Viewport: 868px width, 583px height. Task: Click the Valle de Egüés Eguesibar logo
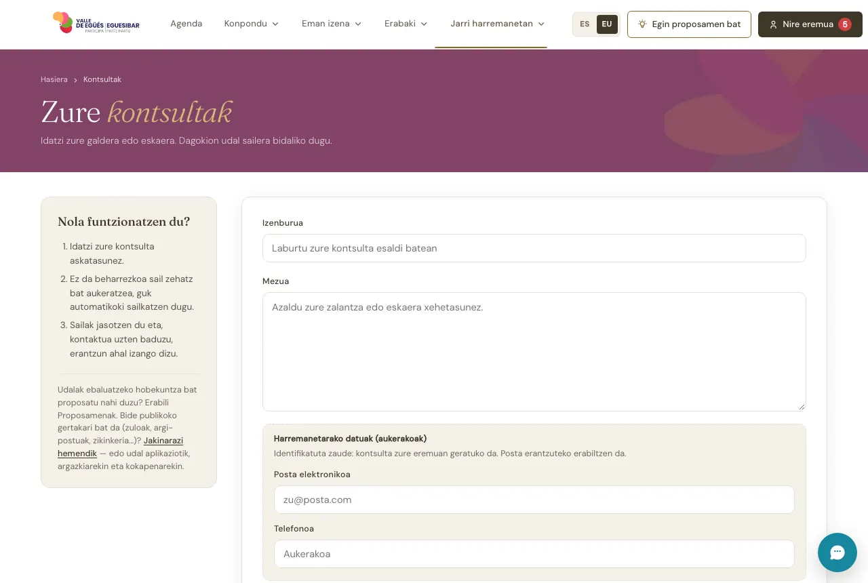pyautogui.click(x=96, y=23)
